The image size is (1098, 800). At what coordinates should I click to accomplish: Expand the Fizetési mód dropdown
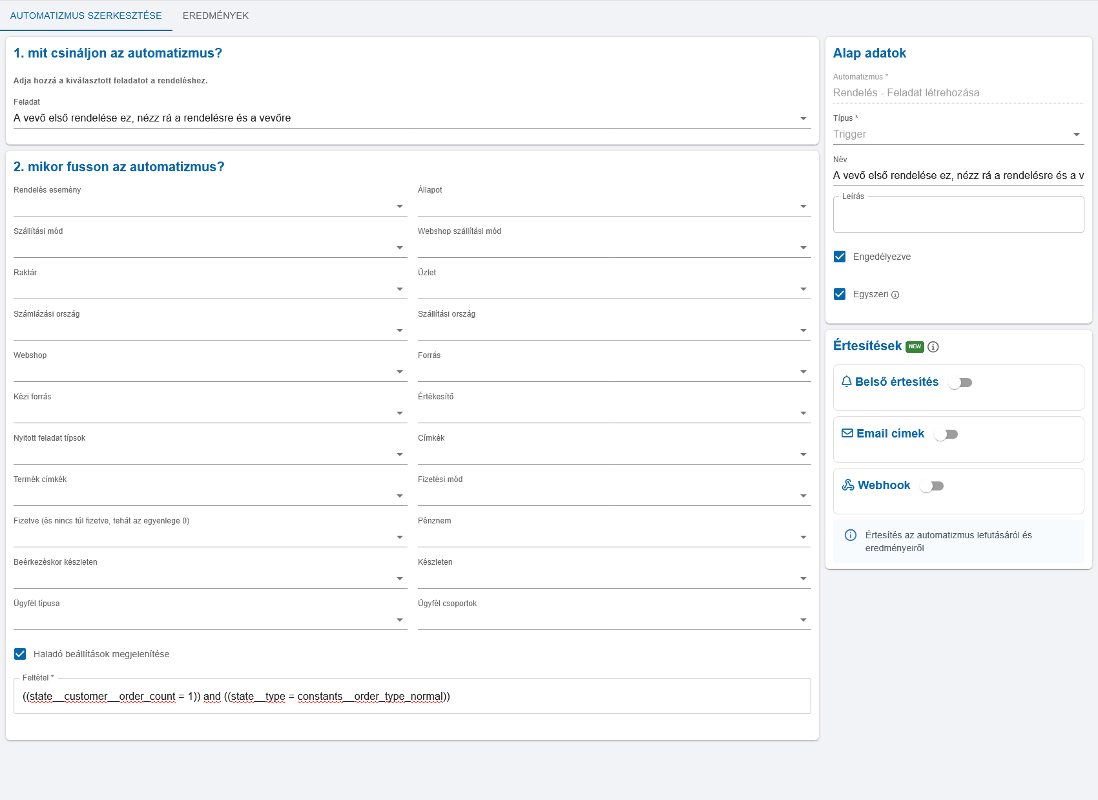point(614,496)
